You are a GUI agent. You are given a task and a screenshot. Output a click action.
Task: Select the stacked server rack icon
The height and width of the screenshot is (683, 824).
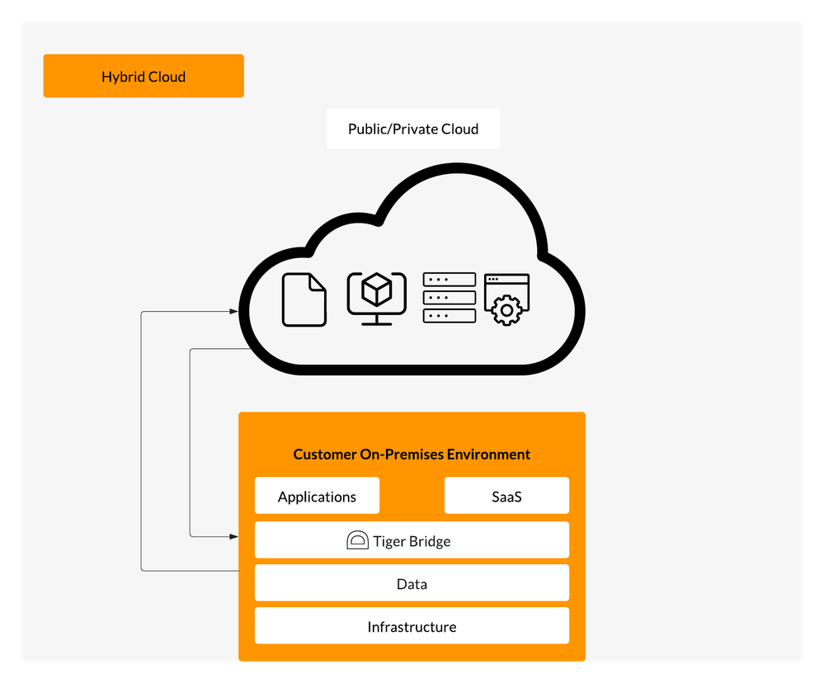(450, 297)
